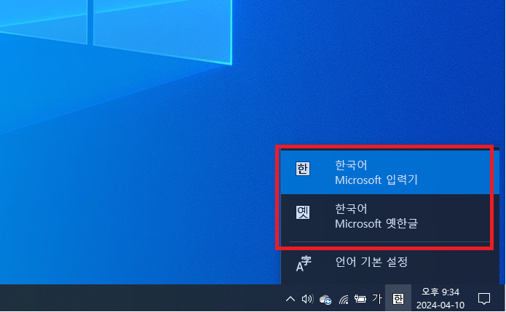Open the volume speaker icon
The height and width of the screenshot is (312, 506).
point(307,299)
